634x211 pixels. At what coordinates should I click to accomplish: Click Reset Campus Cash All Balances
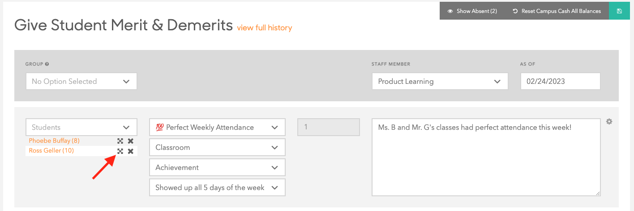[557, 11]
